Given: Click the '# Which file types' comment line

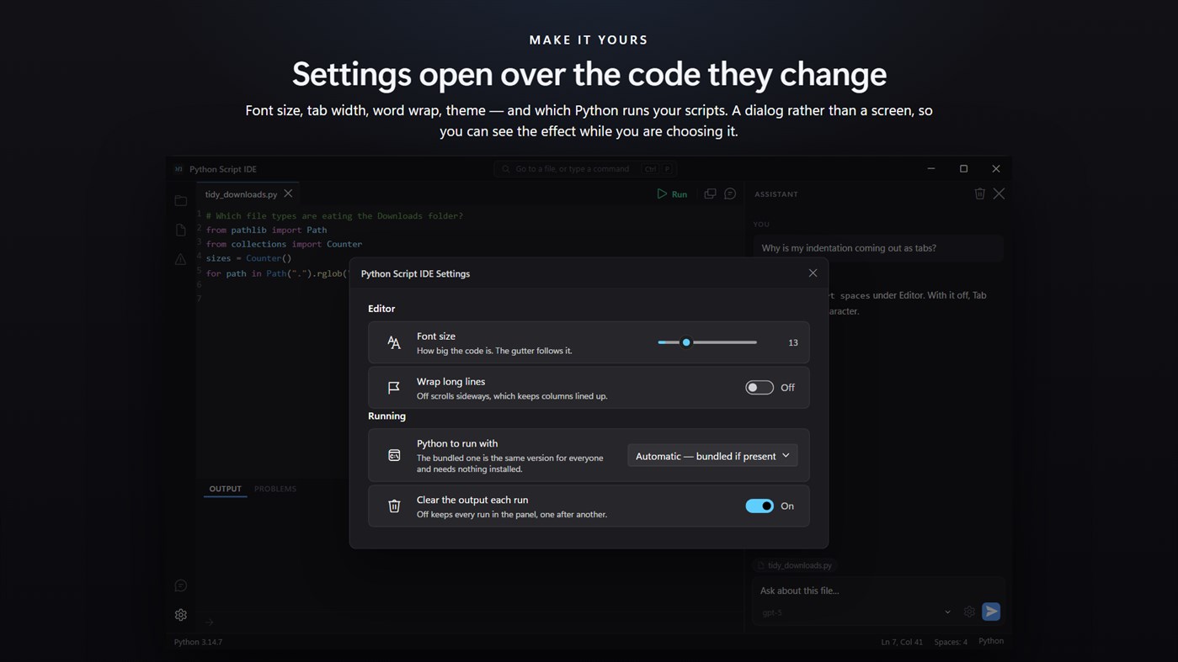Looking at the screenshot, I should [334, 216].
